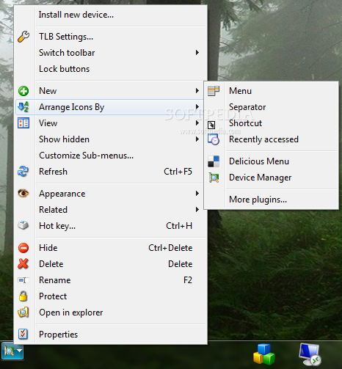Click the Rename text-field icon
The width and height of the screenshot is (342, 369).
click(x=23, y=280)
